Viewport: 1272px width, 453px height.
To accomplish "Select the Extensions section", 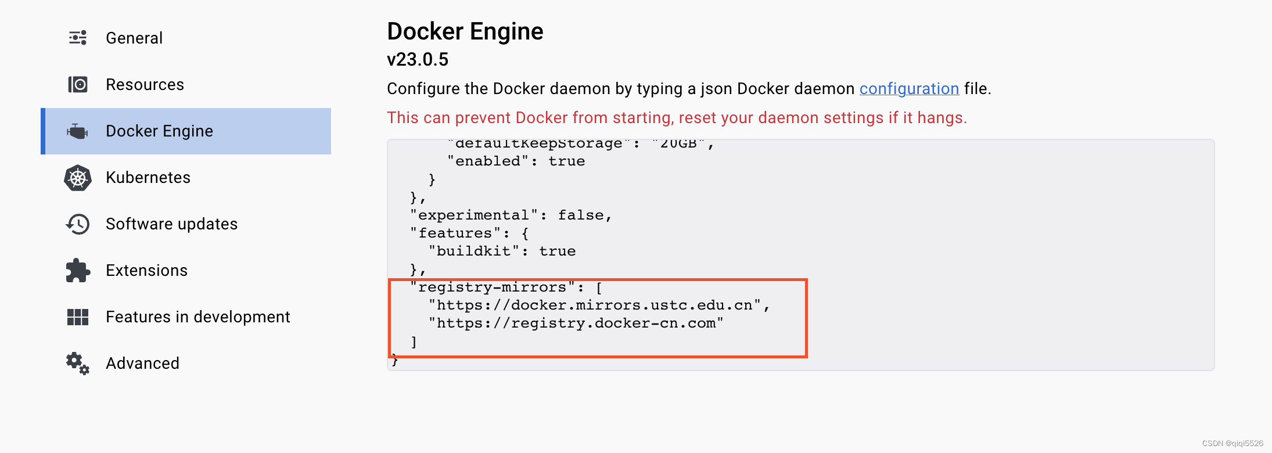I will coord(146,270).
